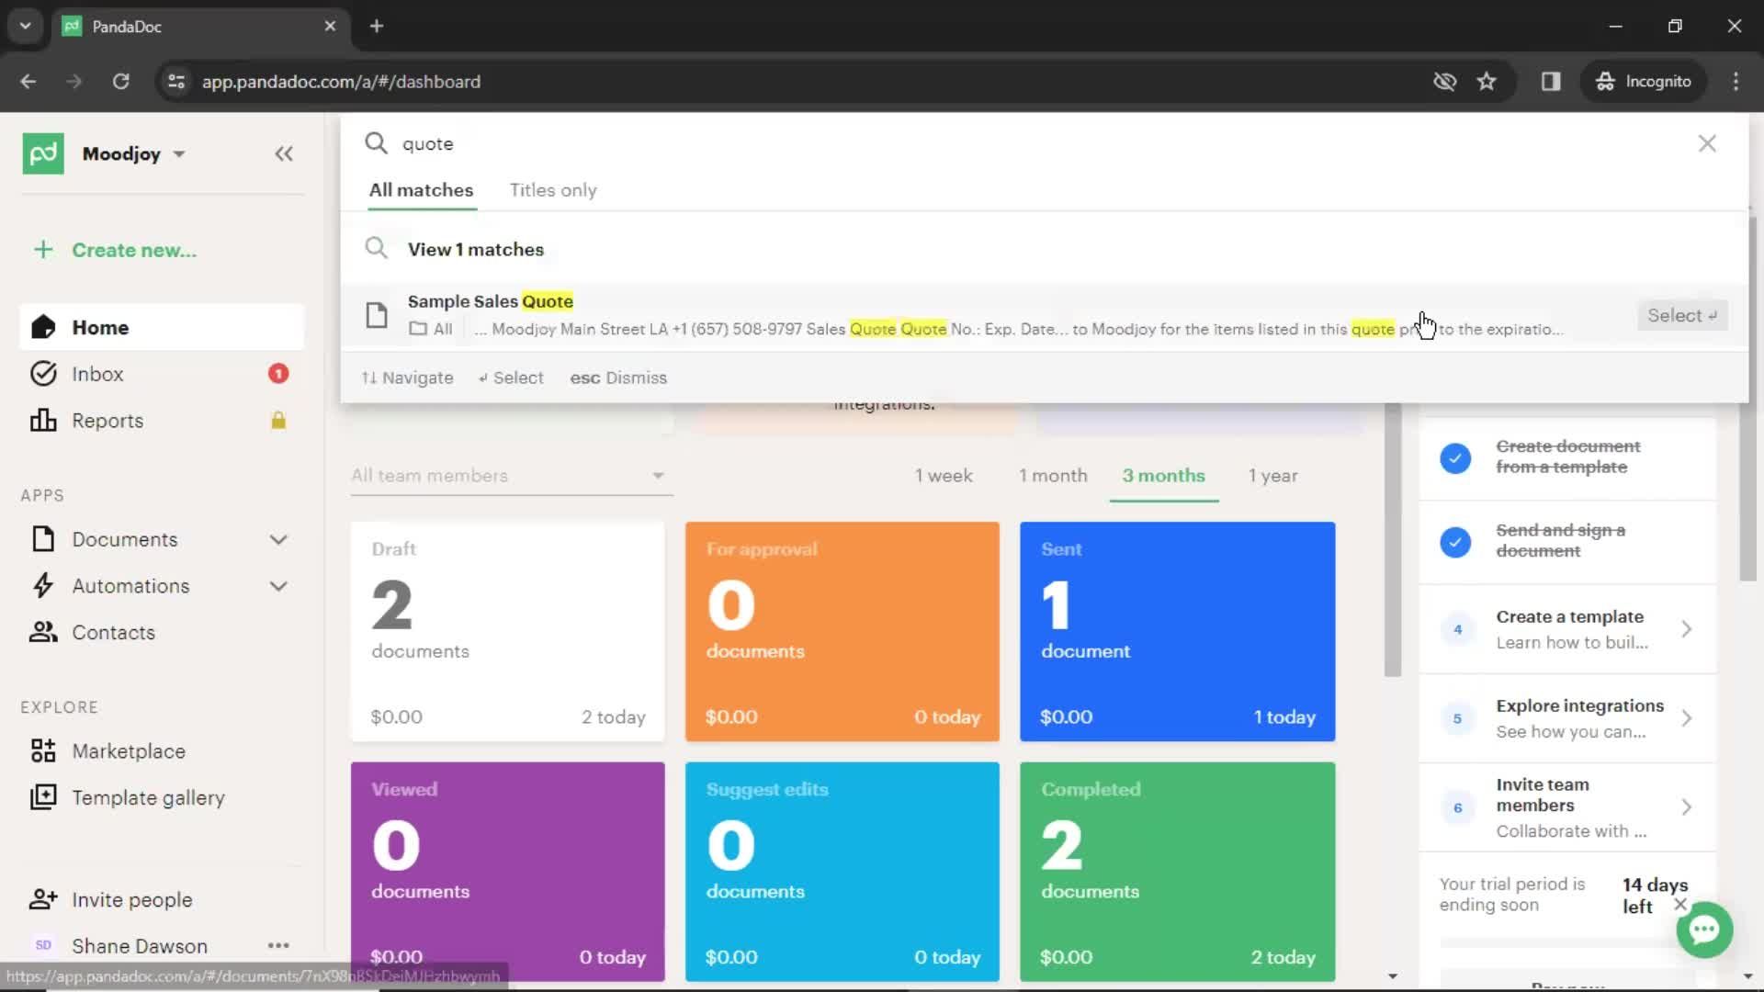This screenshot has height=992, width=1764.
Task: Select the 1 week time range
Action: click(x=944, y=476)
